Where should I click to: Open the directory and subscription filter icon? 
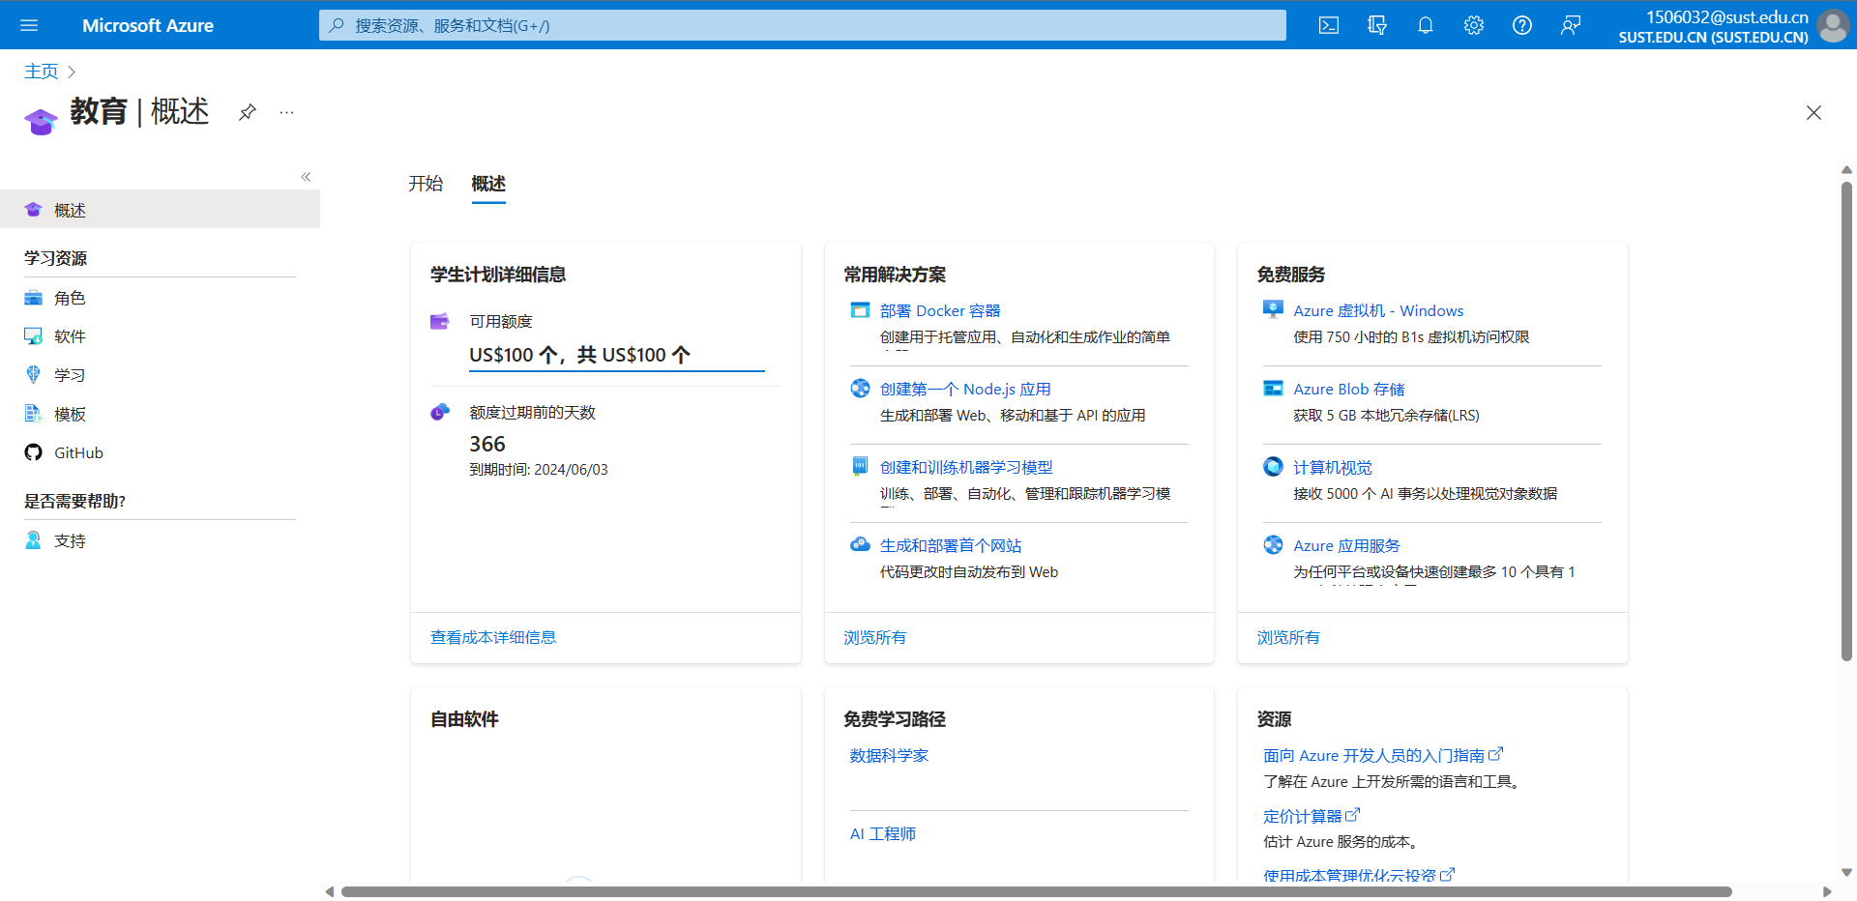click(x=1377, y=25)
